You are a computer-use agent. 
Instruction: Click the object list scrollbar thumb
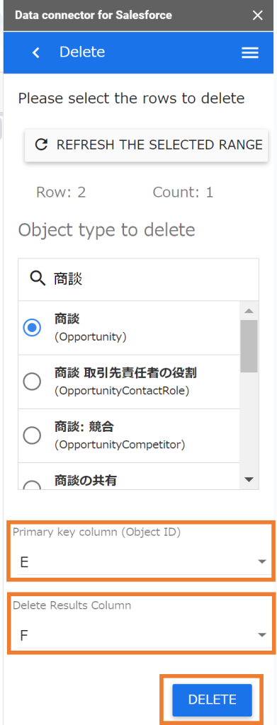click(249, 346)
